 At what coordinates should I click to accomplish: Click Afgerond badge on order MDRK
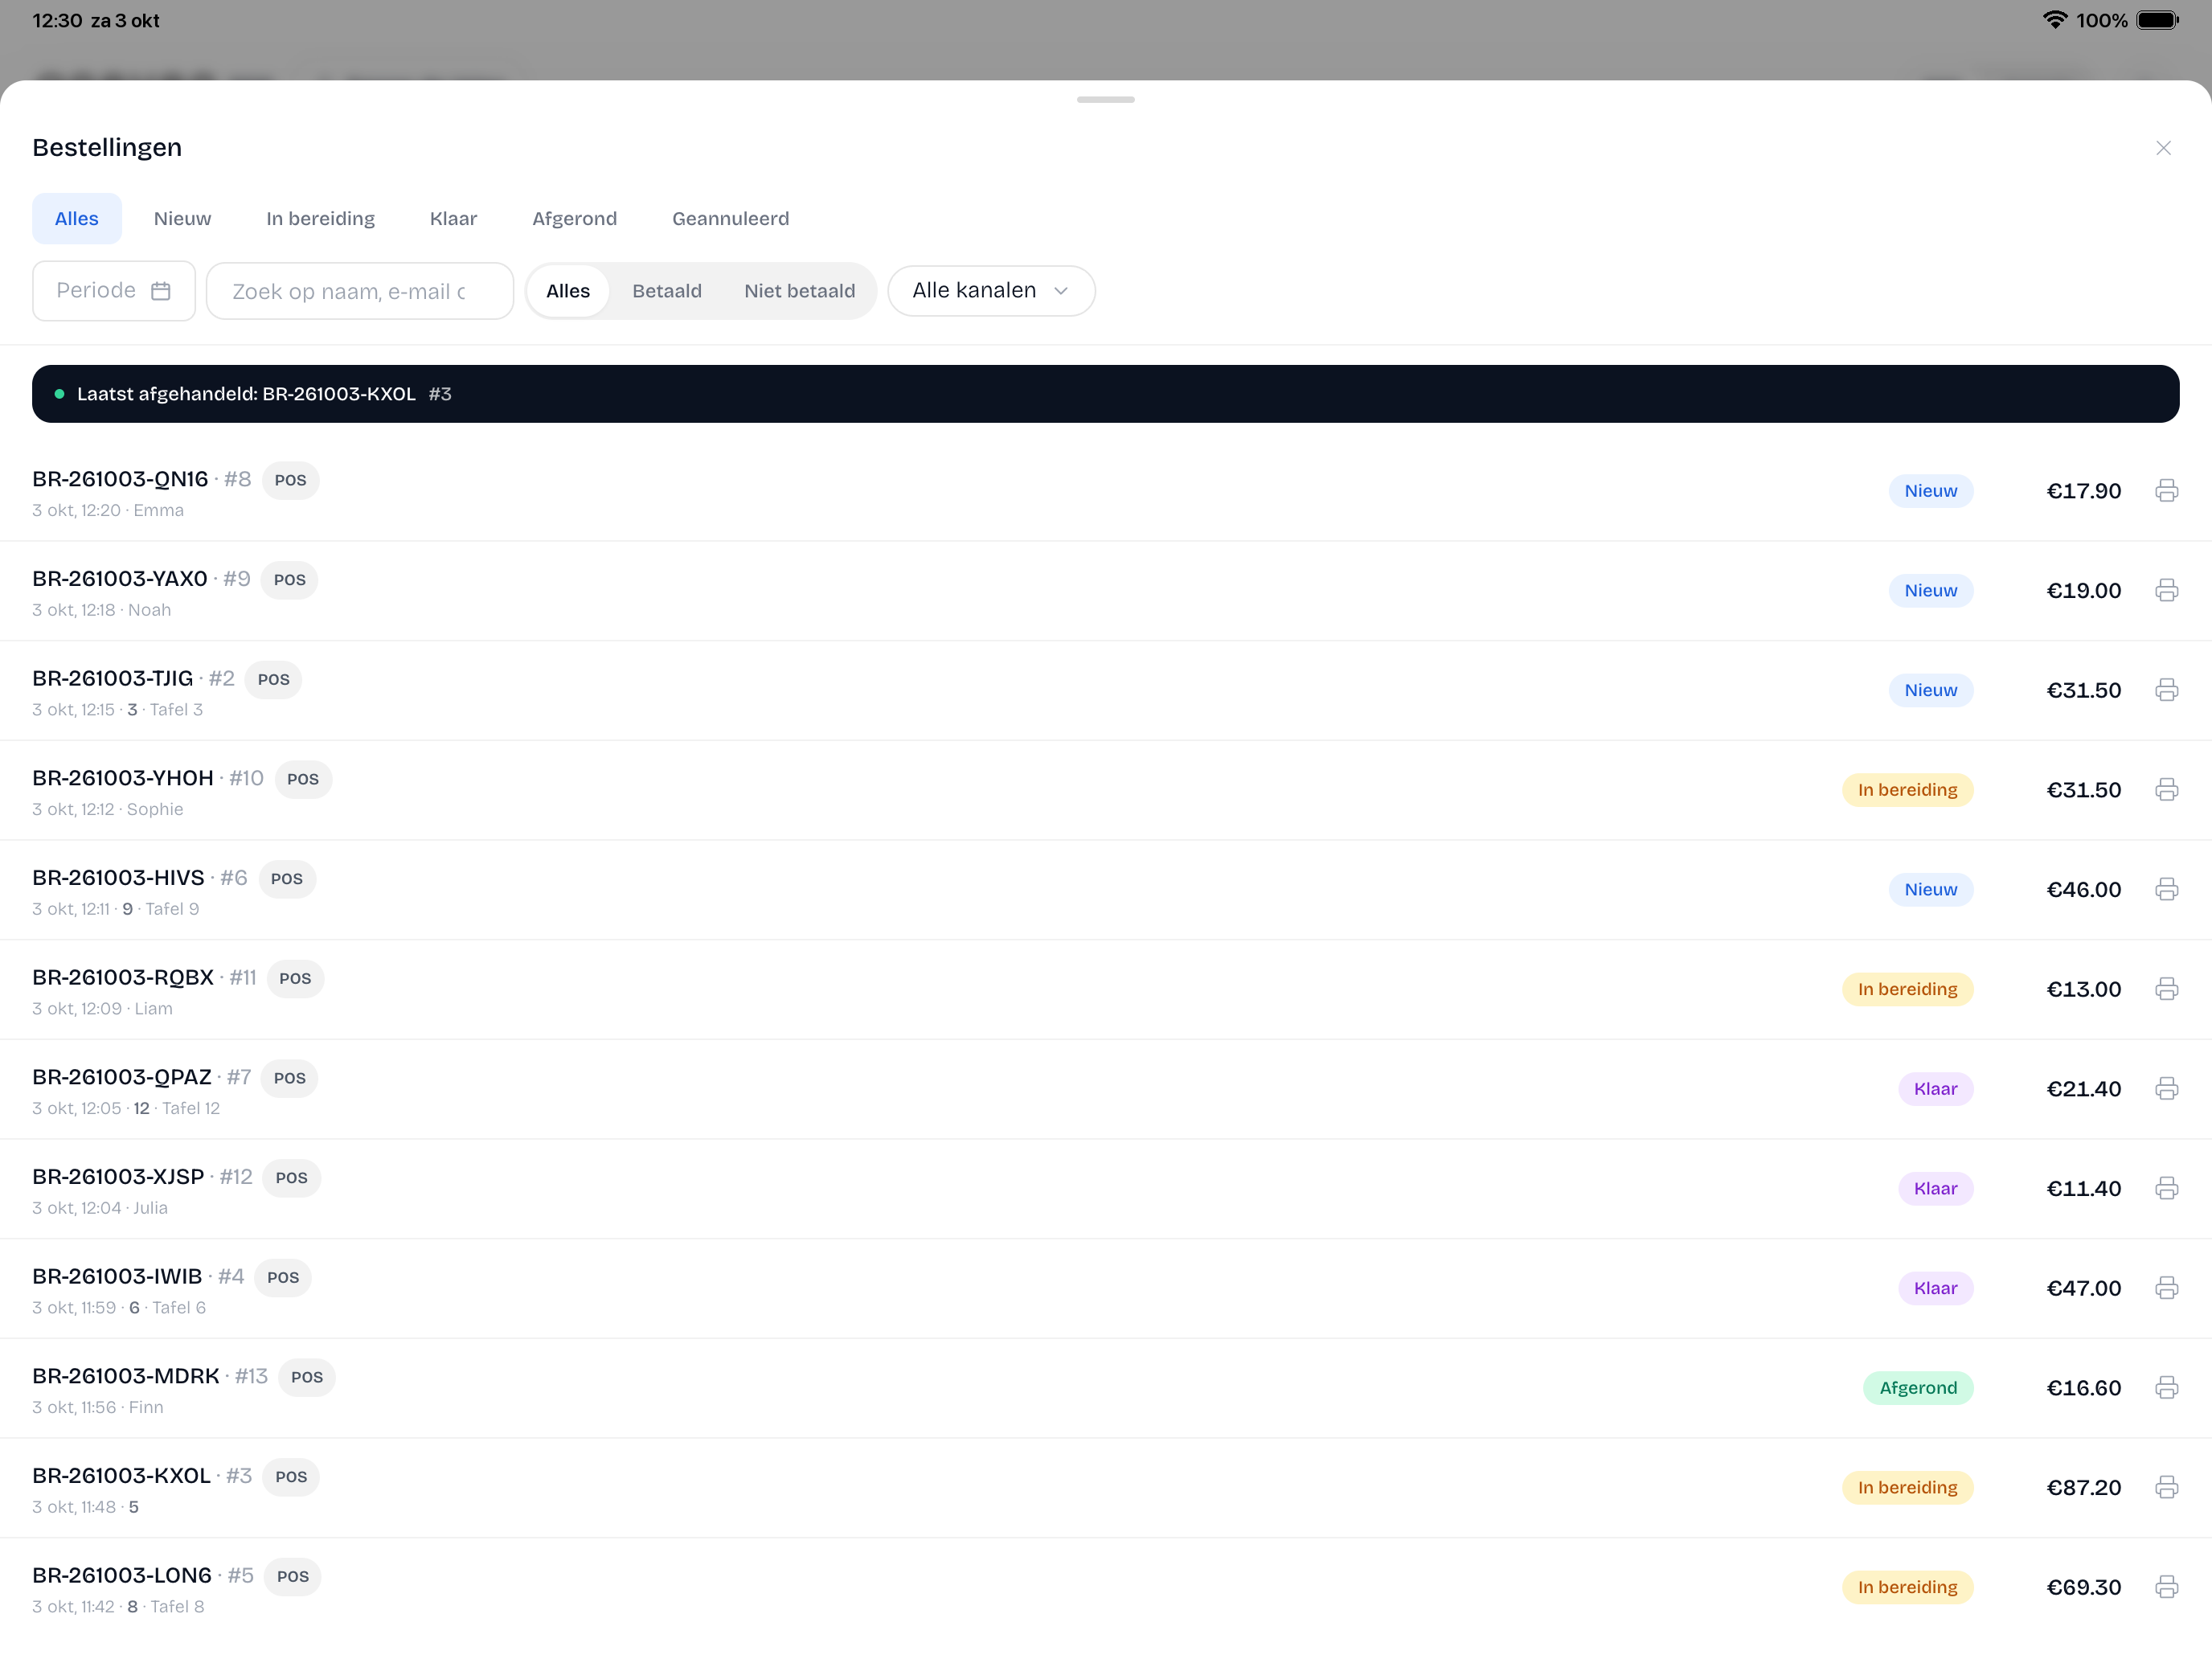(x=1918, y=1388)
